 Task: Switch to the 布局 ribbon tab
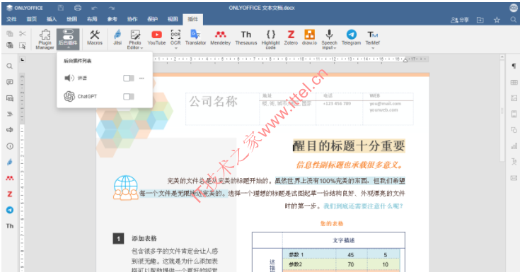tap(92, 19)
